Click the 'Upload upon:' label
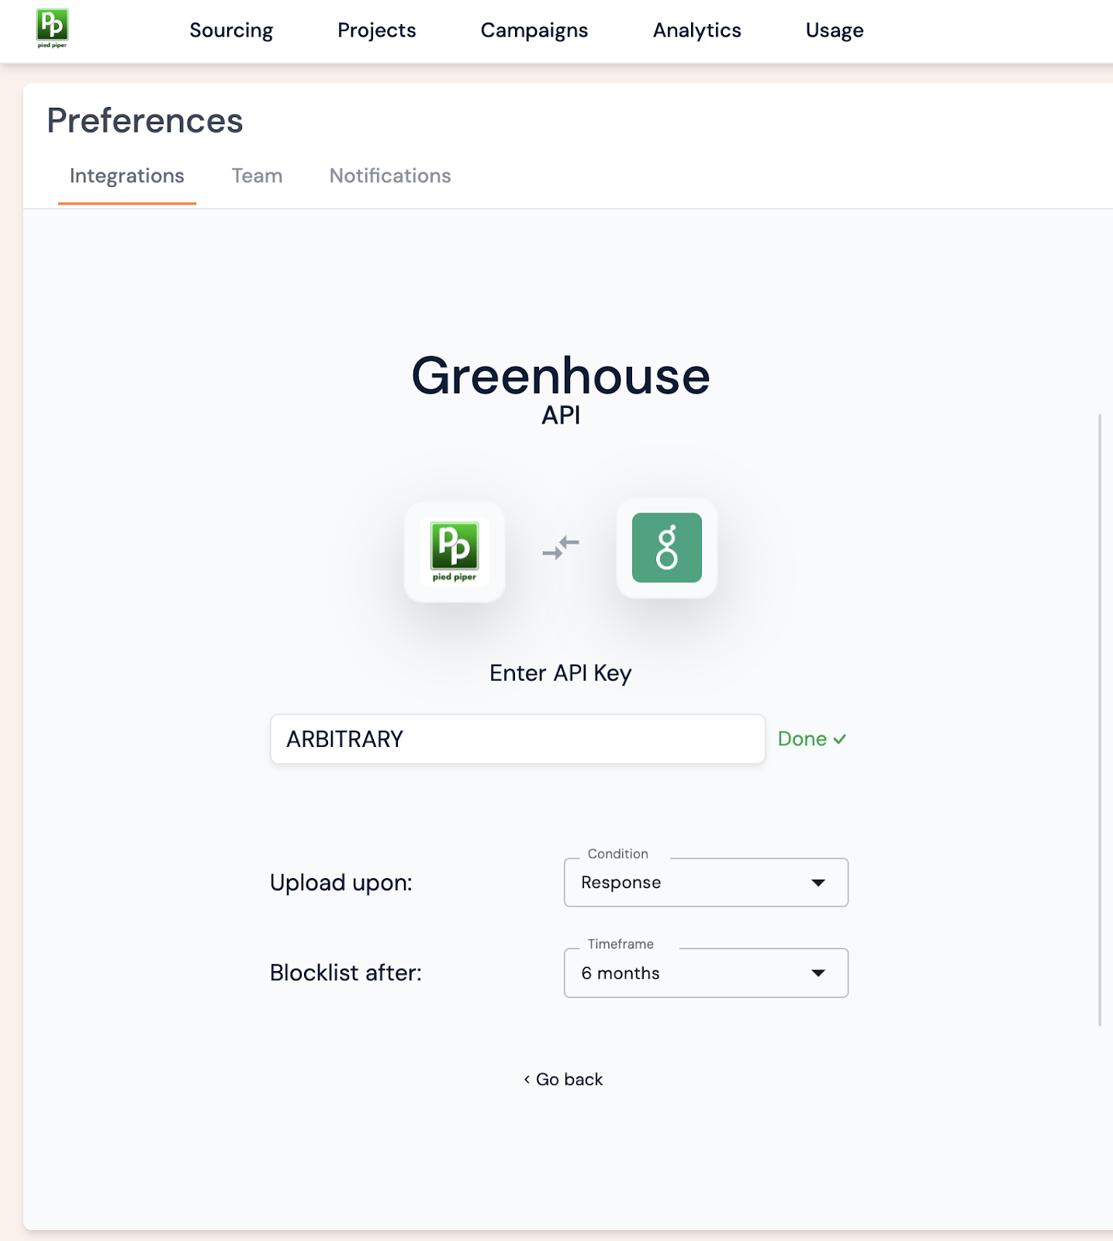 tap(341, 883)
